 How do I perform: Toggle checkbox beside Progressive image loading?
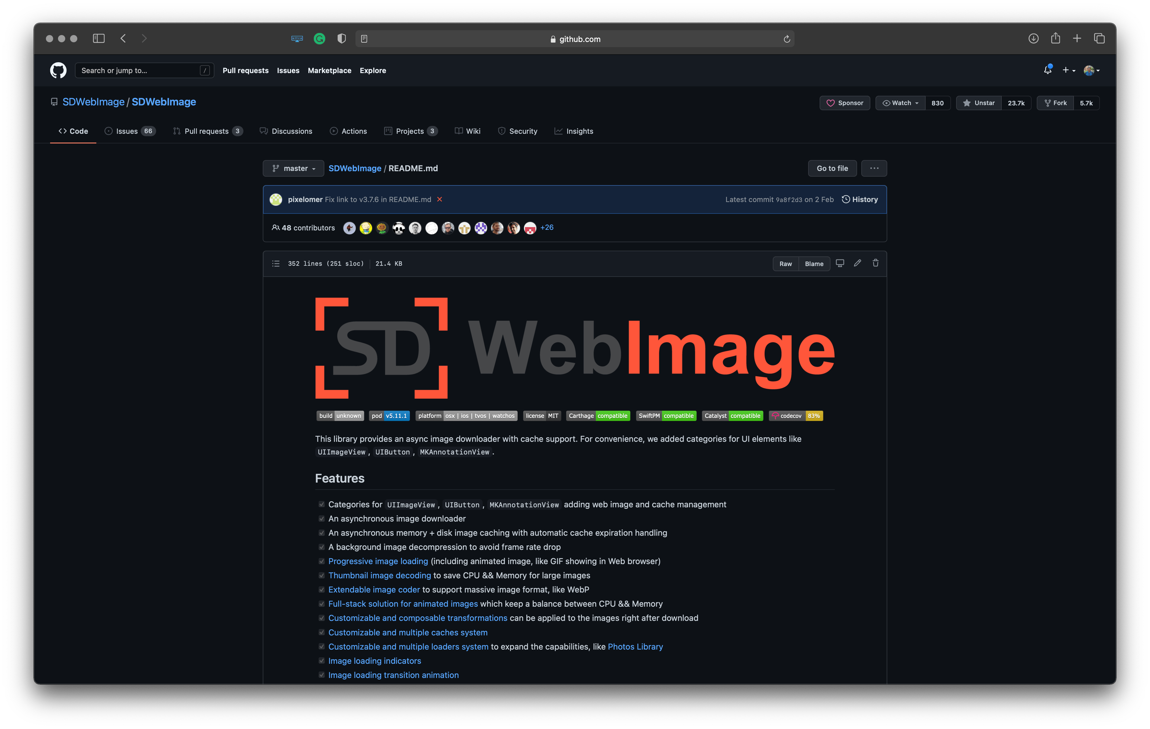322,561
